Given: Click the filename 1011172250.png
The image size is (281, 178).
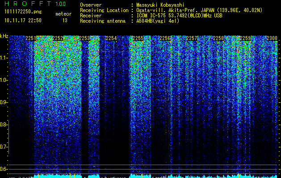Looking at the screenshot, I should click(x=23, y=12).
